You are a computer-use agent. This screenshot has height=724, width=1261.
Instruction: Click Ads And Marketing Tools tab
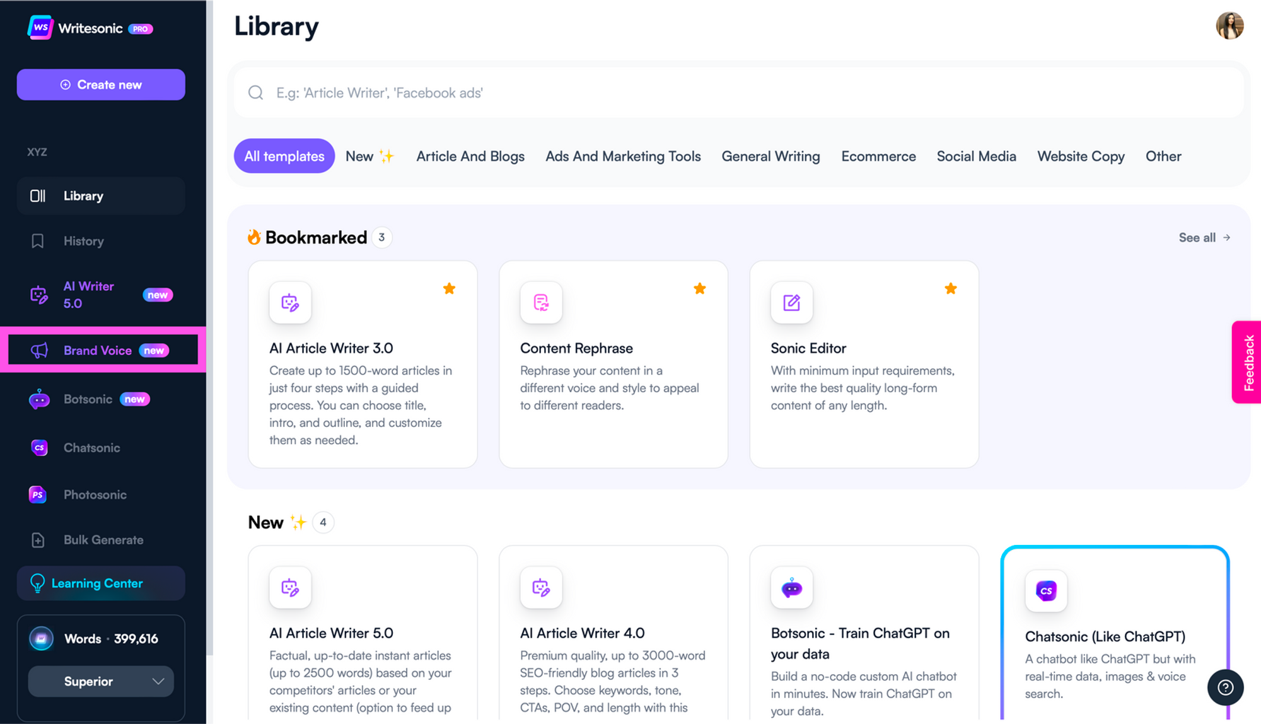pyautogui.click(x=623, y=155)
